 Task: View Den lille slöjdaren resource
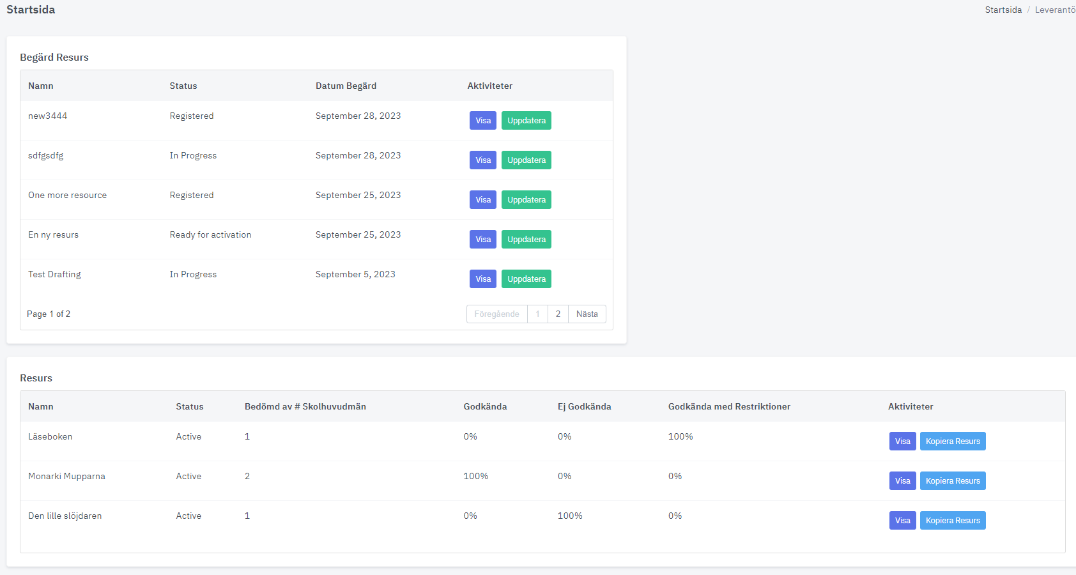(x=903, y=521)
